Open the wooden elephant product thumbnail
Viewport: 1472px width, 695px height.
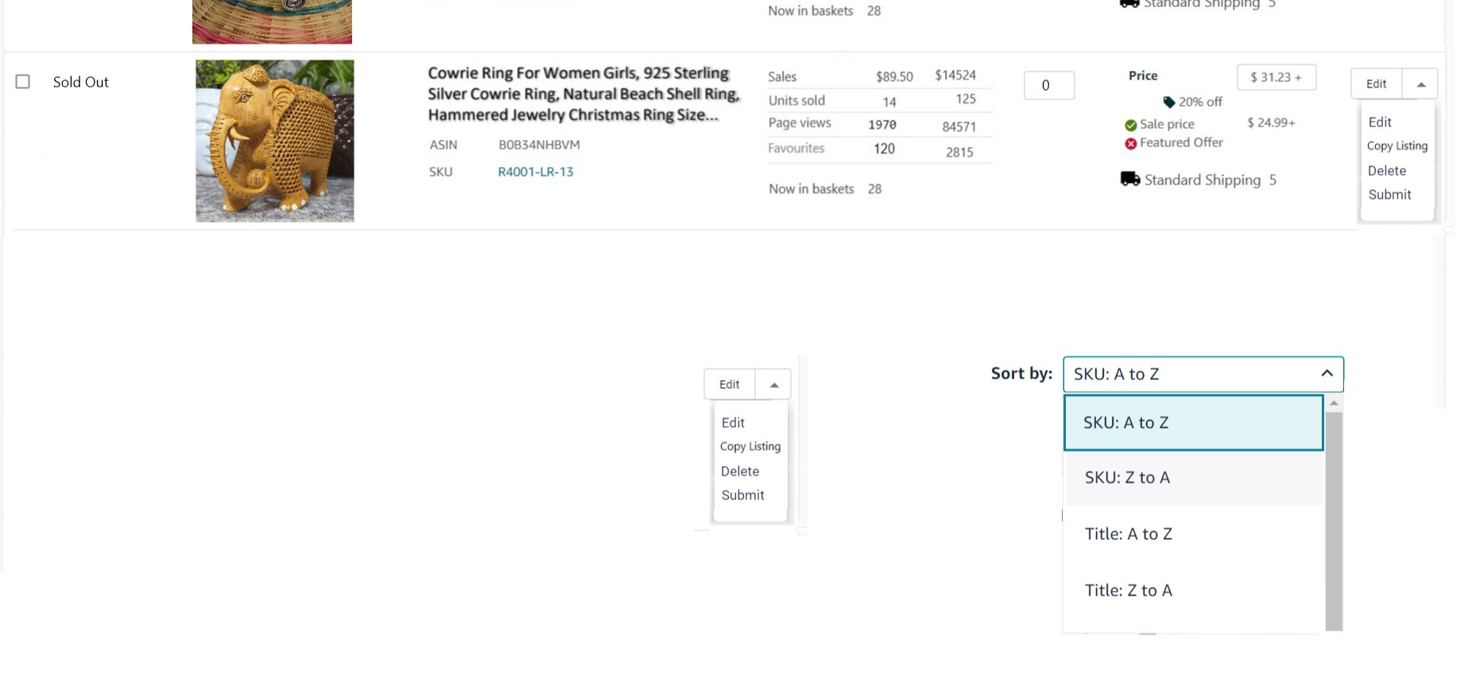coord(275,141)
